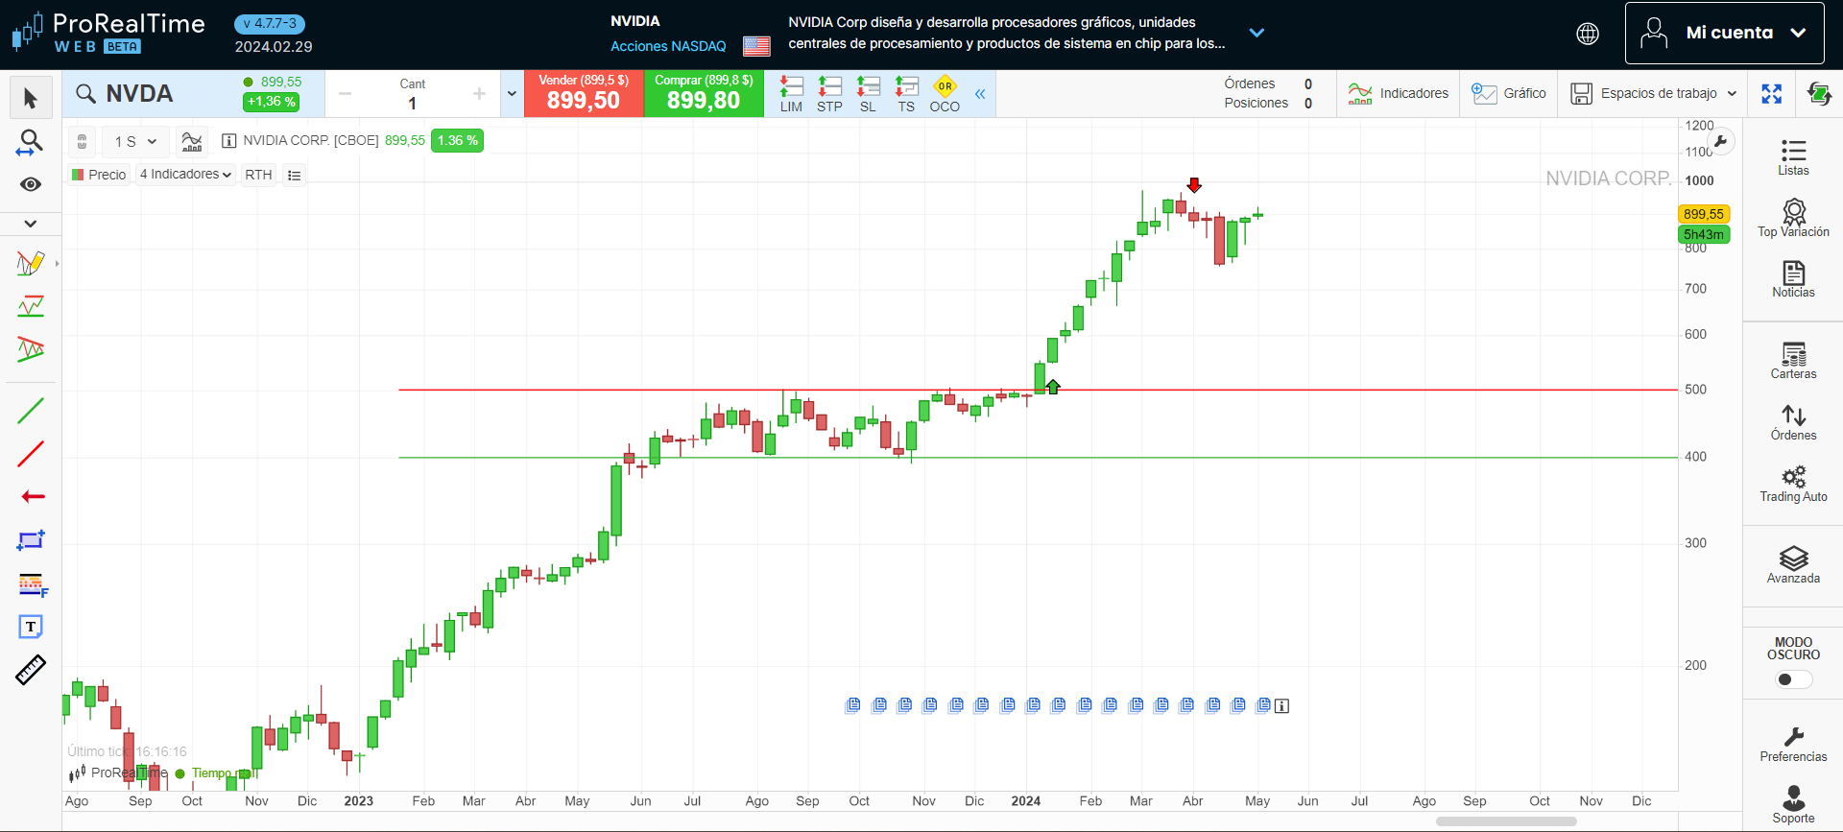
Task: Click the Comprar 899,80 buy button
Action: pyautogui.click(x=704, y=93)
